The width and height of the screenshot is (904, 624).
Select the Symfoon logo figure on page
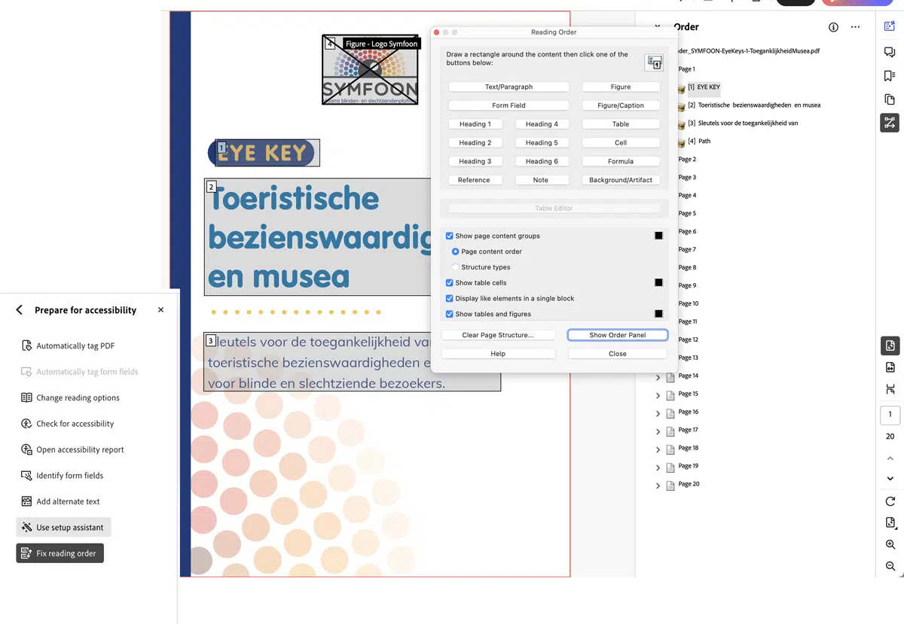370,70
